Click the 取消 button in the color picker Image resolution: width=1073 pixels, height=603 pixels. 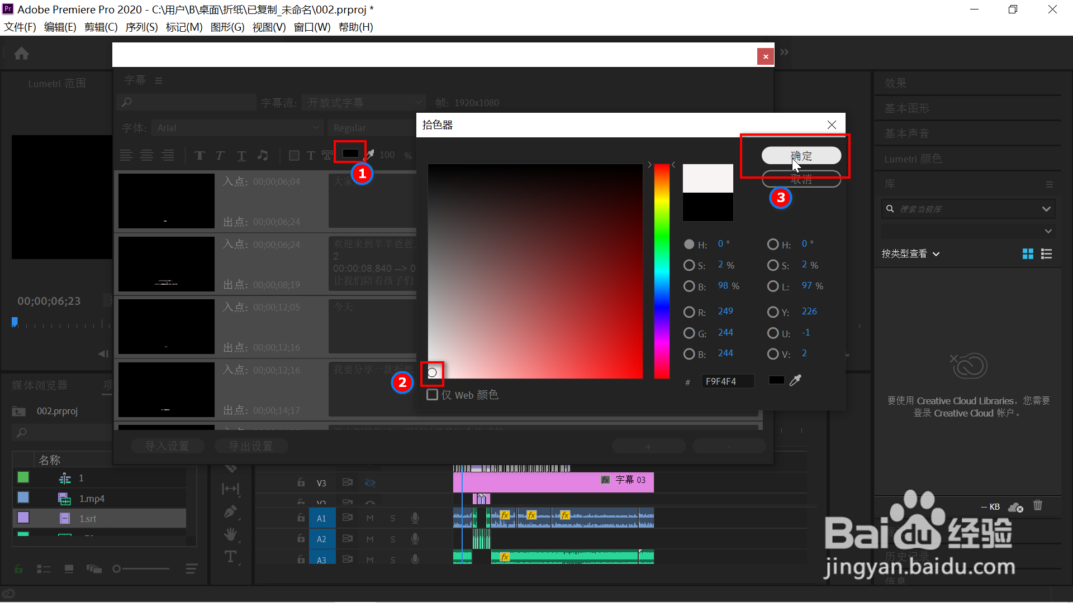(801, 179)
